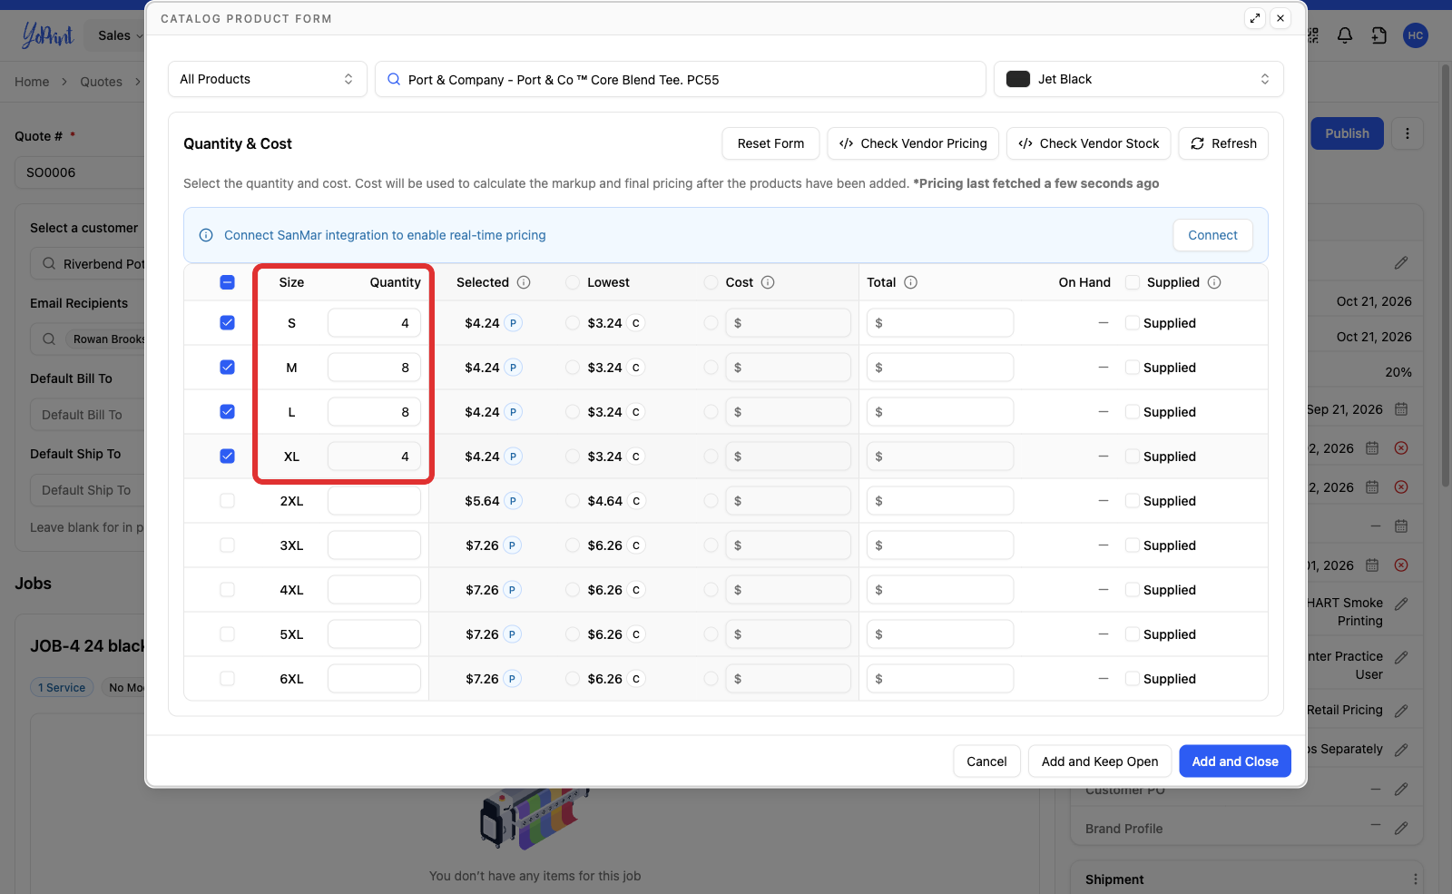1452x894 pixels.
Task: Select the Cost radio for size L
Action: (x=711, y=412)
